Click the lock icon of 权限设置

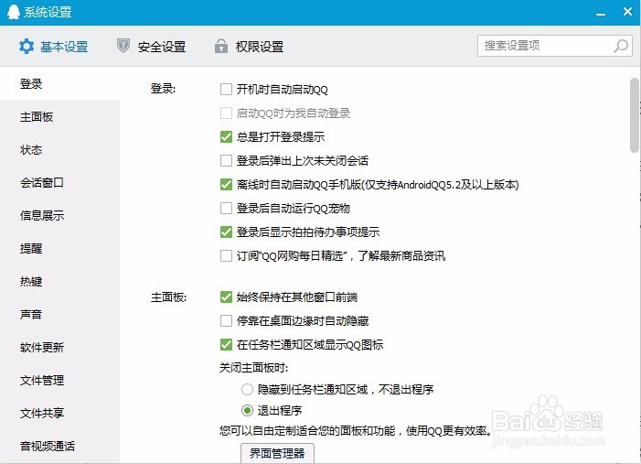pos(221,46)
